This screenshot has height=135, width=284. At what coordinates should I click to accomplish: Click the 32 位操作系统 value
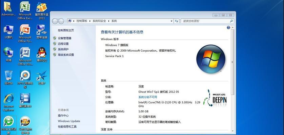click(147, 117)
